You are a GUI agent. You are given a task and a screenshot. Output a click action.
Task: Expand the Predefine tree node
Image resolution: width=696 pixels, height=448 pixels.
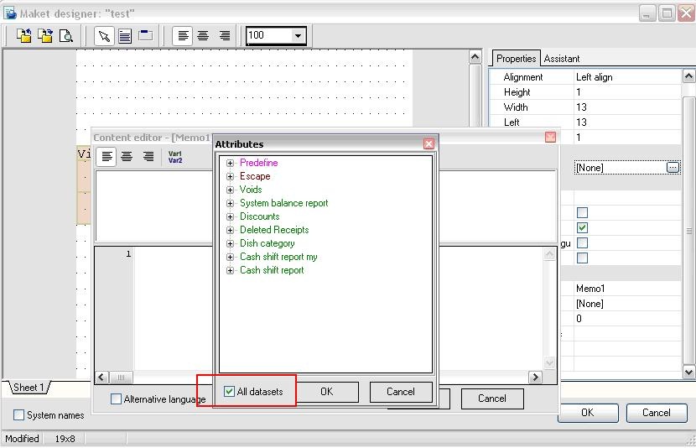[231, 163]
